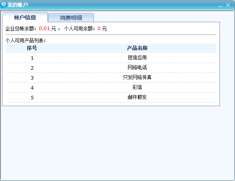The height and width of the screenshot is (181, 235).
Task: Click the 0.01 enterprise balance amount
Action: click(44, 29)
